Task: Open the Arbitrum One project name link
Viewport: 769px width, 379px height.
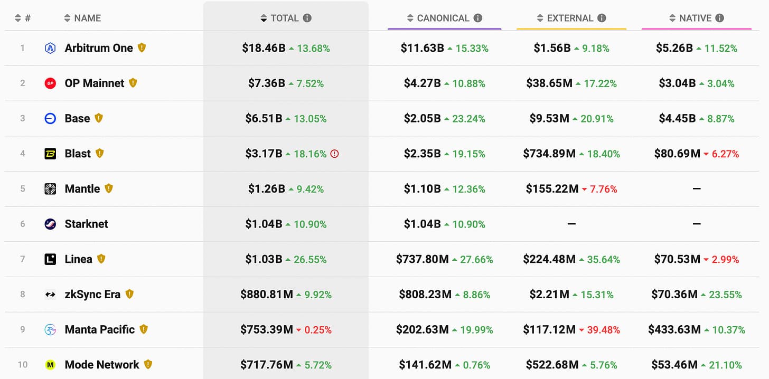Action: click(x=99, y=48)
